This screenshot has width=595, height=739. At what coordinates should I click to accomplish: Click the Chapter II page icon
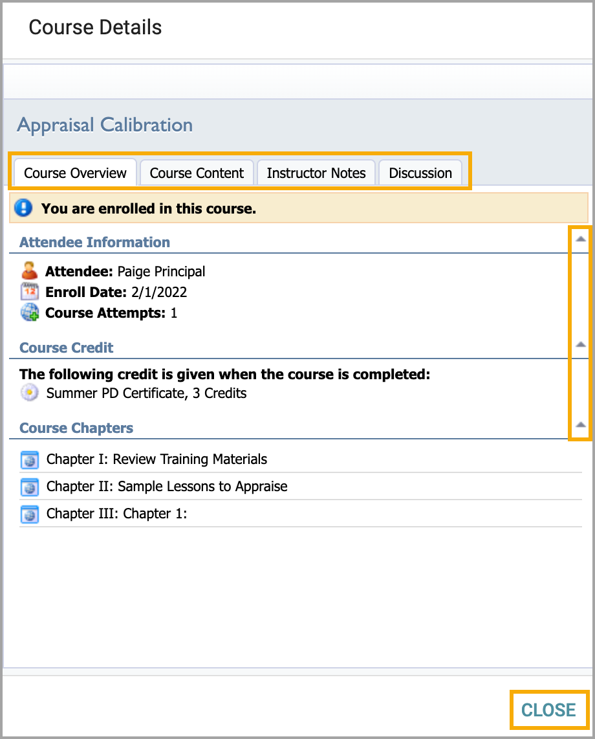(x=29, y=487)
